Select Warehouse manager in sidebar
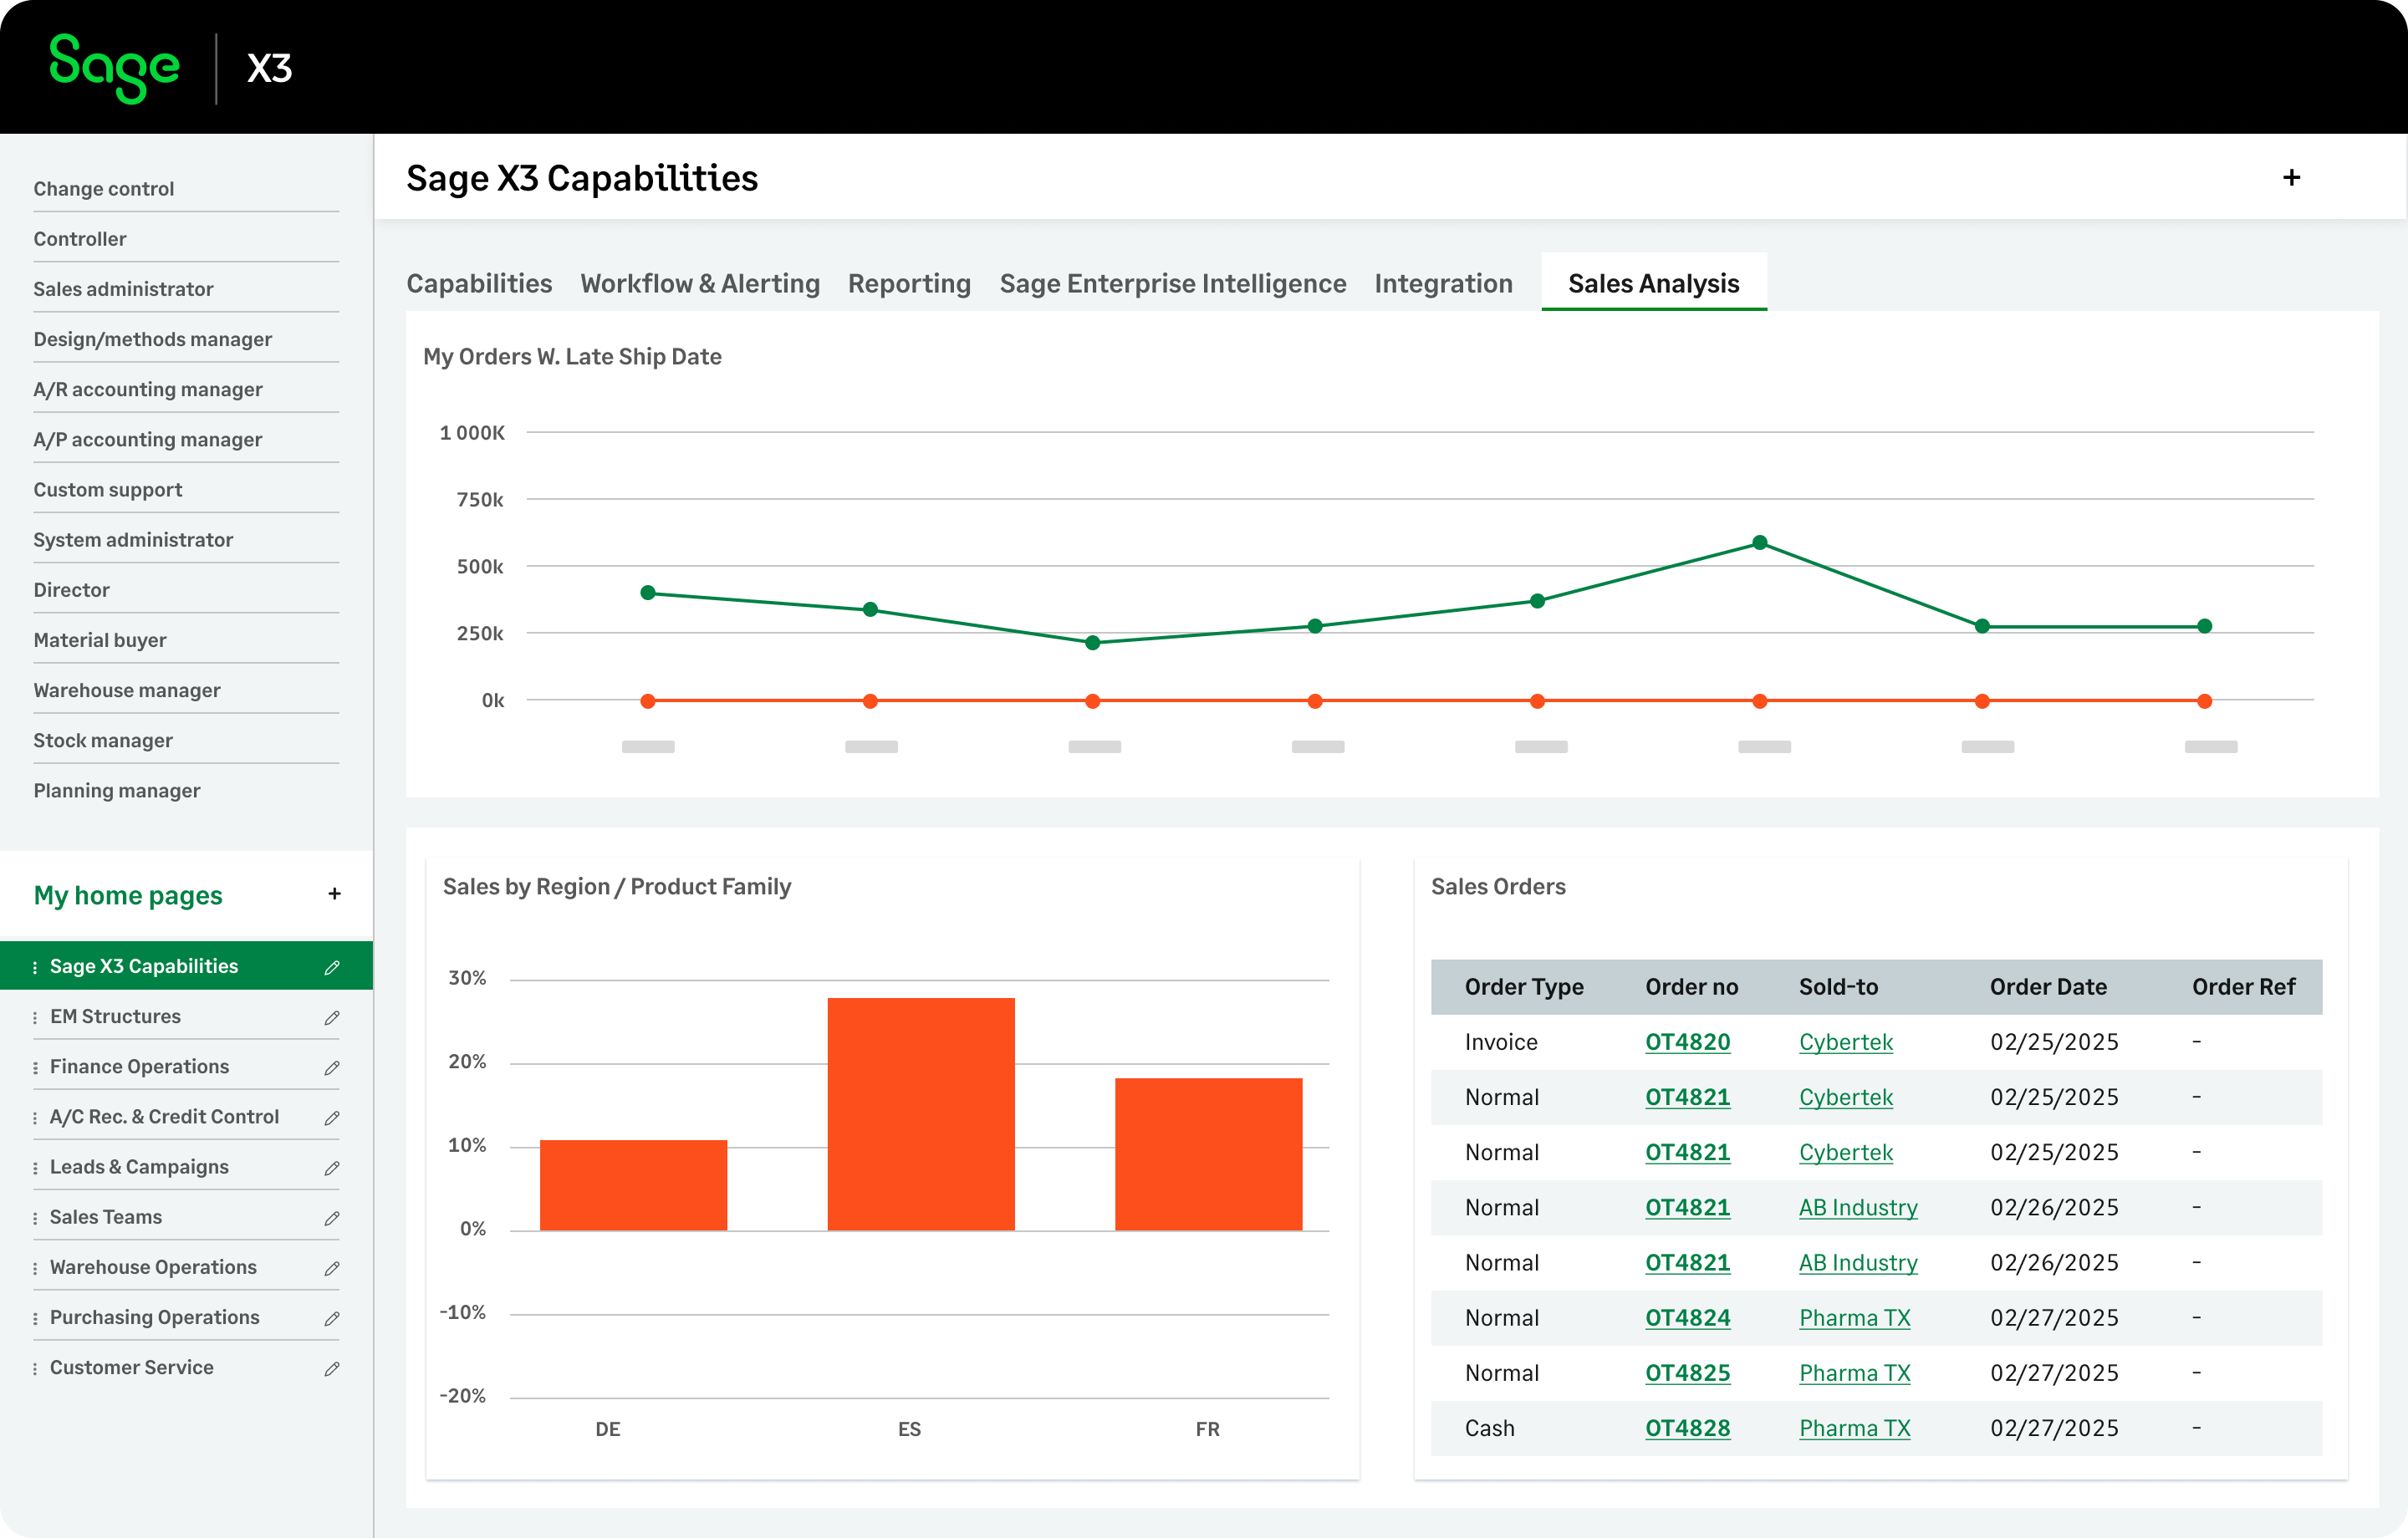This screenshot has width=2408, height=1538. pos(127,690)
